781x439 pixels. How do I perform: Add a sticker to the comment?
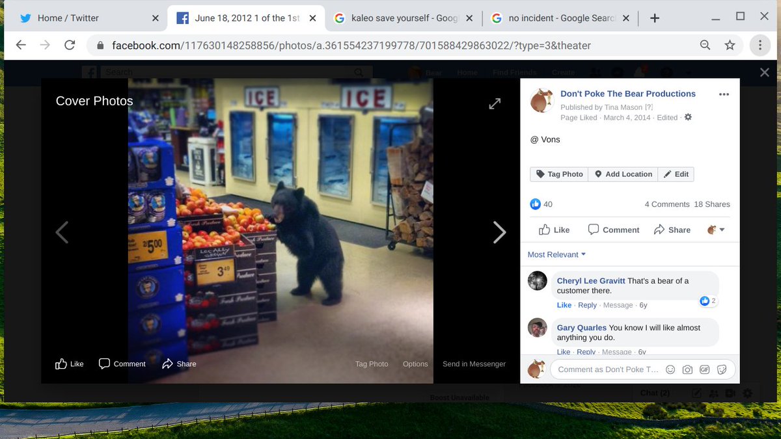tap(722, 369)
